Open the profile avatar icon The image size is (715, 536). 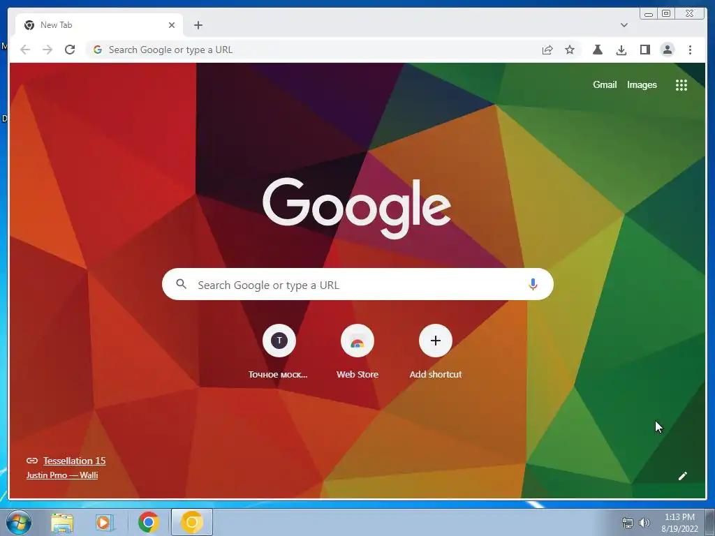668,50
